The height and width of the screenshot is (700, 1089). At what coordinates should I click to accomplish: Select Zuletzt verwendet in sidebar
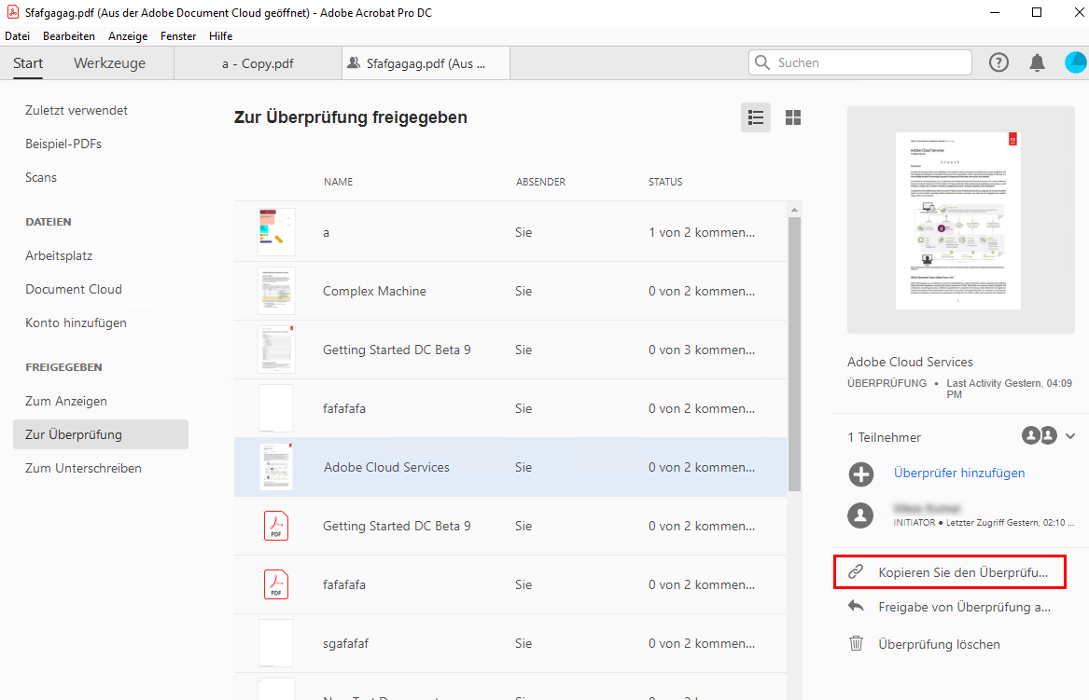[x=77, y=110]
